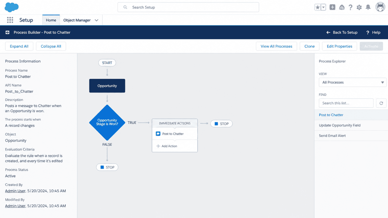Click the Search this list field

click(x=346, y=103)
